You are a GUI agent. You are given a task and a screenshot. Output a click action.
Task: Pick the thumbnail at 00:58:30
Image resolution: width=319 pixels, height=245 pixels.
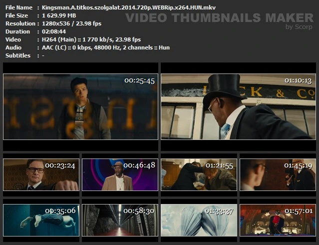pyautogui.click(x=120, y=220)
